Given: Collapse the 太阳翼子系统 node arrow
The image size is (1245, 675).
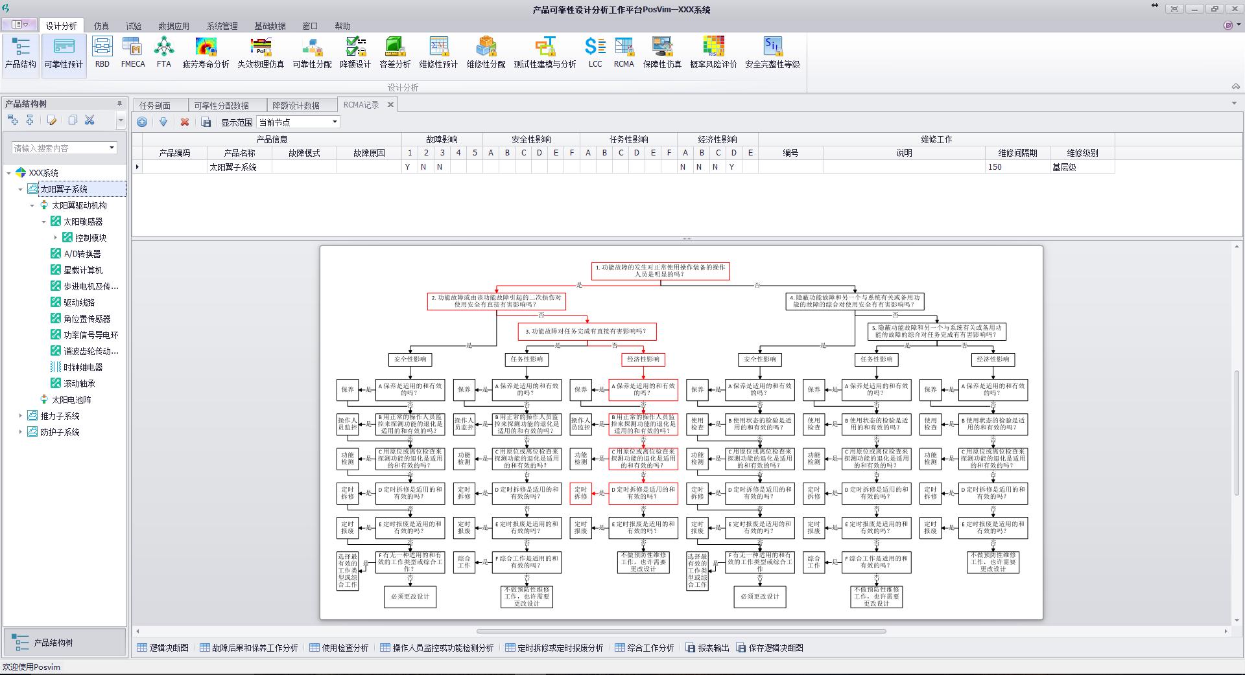Looking at the screenshot, I should click(21, 189).
